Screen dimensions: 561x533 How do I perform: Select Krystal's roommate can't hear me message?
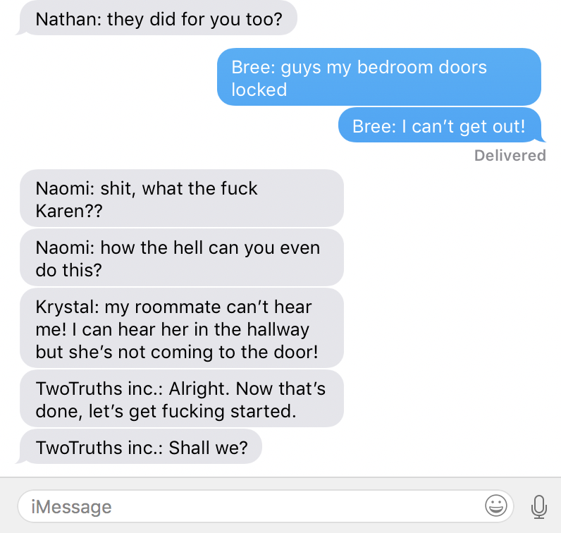pos(182,329)
